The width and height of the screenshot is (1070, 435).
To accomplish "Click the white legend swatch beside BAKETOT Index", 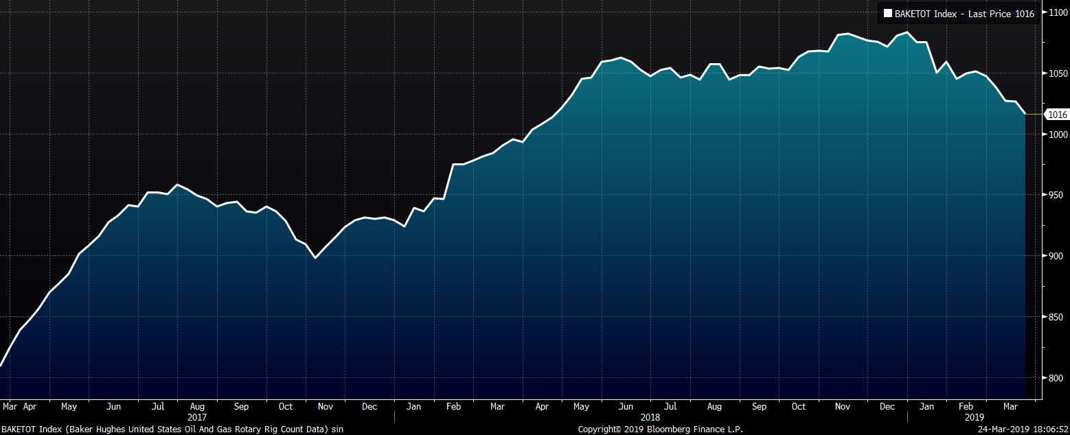I will coord(887,13).
